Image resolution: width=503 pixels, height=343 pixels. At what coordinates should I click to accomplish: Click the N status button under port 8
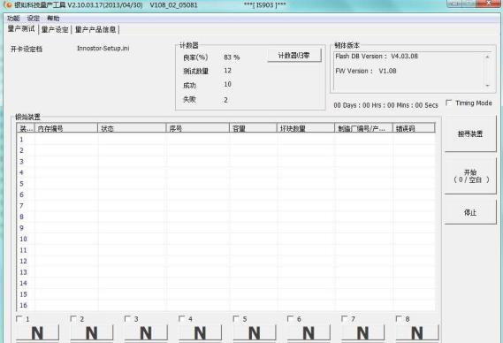coord(416,332)
